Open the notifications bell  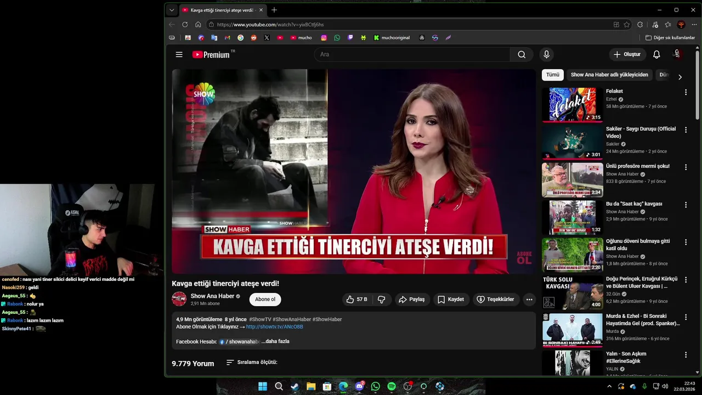coord(656,54)
